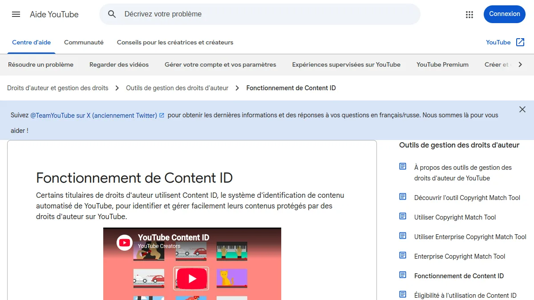Switch to the Communauté tab
This screenshot has height=300, width=534.
[x=84, y=43]
